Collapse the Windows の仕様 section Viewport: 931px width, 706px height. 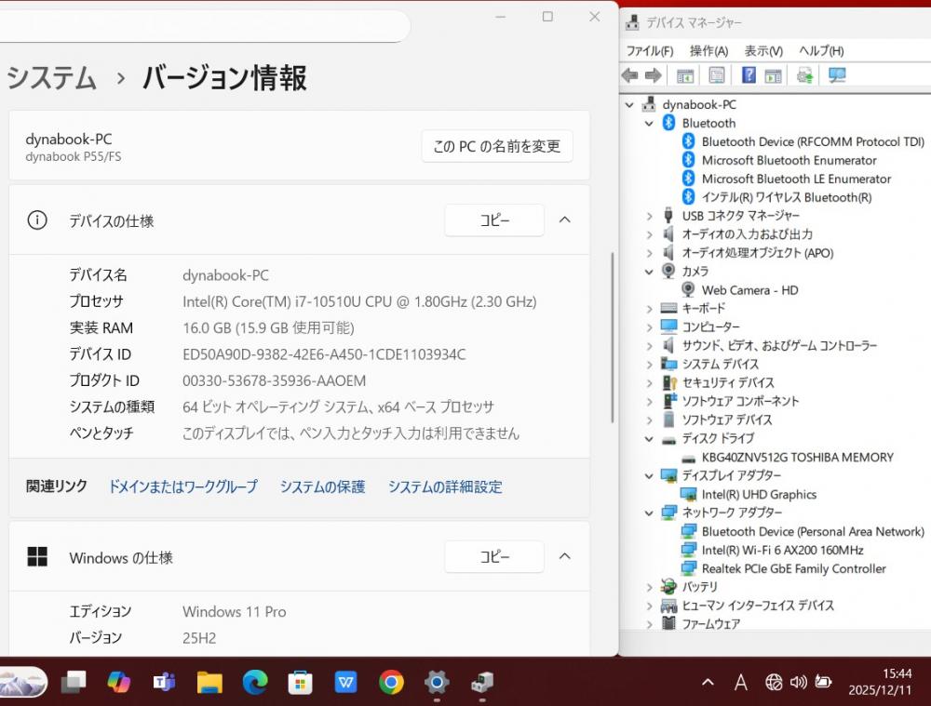click(564, 557)
